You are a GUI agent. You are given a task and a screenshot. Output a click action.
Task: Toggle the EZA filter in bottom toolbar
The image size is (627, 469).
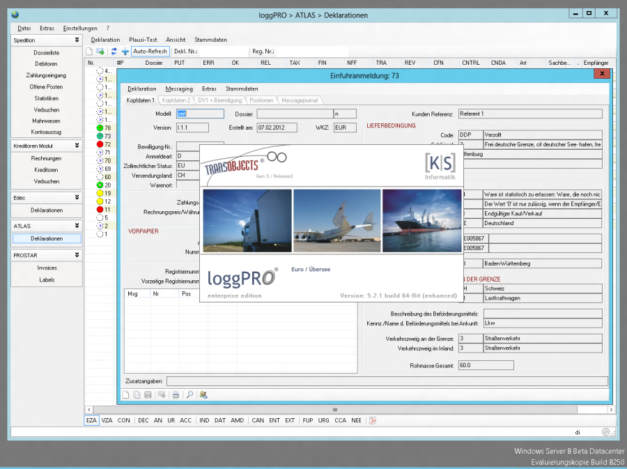point(91,420)
